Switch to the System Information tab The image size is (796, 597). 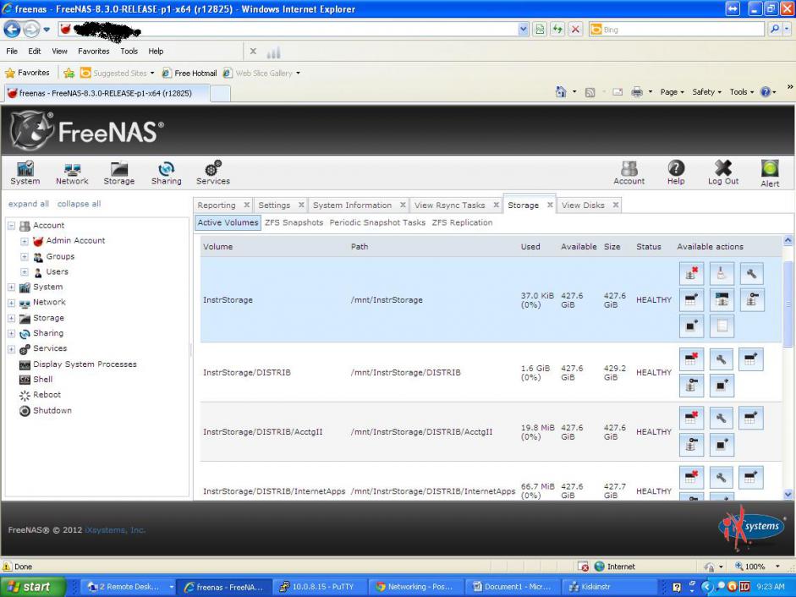pyautogui.click(x=352, y=205)
